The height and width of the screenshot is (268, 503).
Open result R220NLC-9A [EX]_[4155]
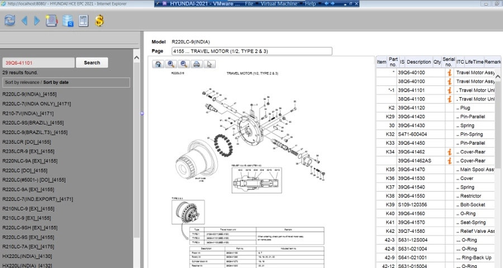[x=30, y=161]
